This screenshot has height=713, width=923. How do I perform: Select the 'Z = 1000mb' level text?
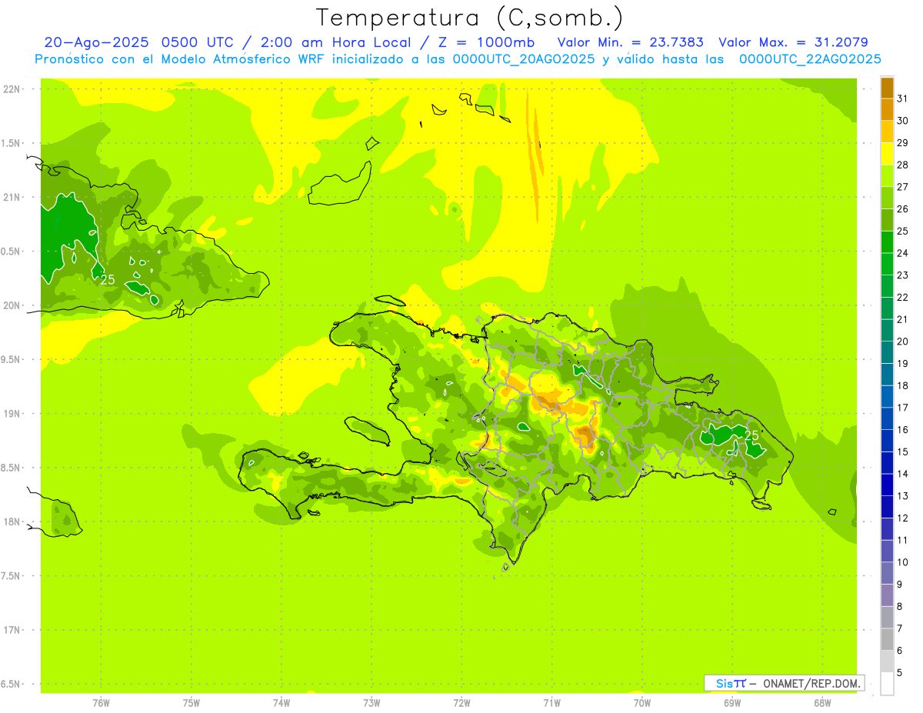486,42
